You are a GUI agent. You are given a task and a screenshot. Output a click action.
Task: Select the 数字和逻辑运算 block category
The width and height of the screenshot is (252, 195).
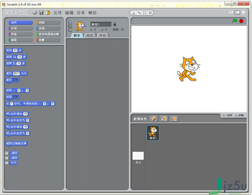48,34
